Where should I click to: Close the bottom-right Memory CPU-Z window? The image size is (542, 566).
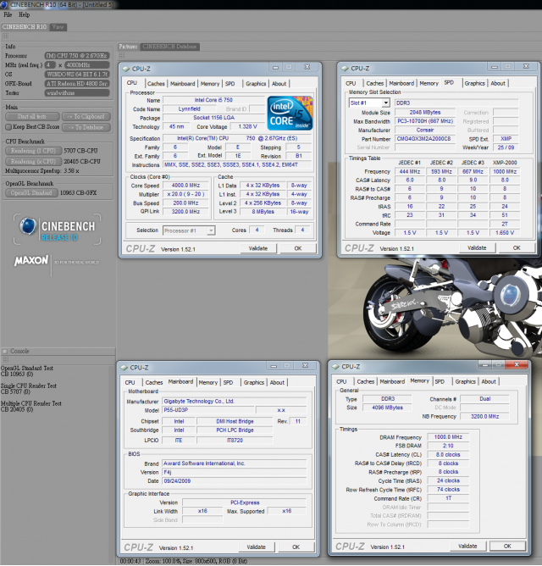(x=517, y=365)
